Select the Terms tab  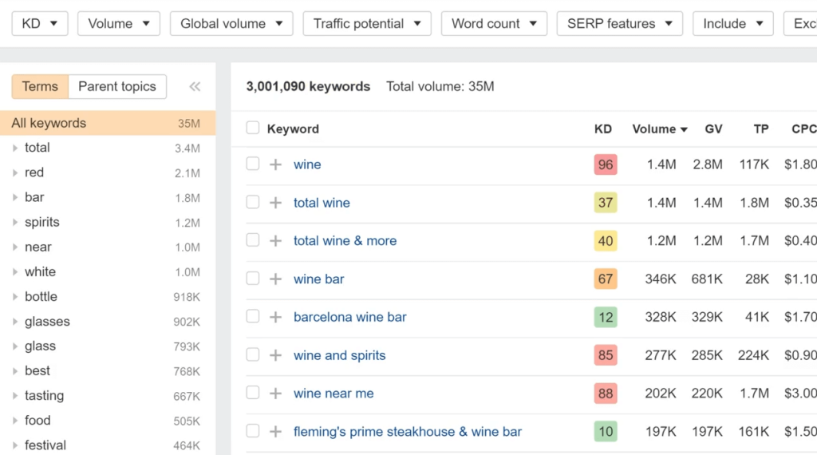[40, 87]
